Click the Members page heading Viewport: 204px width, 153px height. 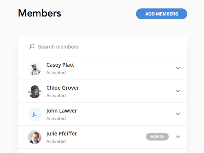(x=39, y=13)
